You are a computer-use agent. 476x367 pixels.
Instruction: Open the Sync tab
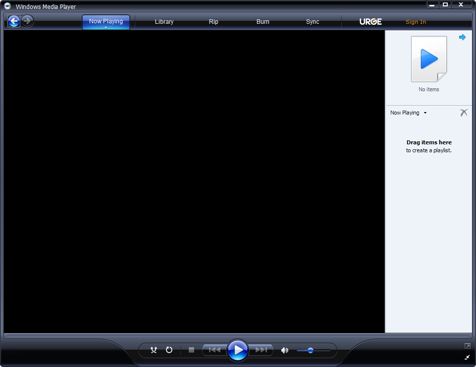pos(313,22)
